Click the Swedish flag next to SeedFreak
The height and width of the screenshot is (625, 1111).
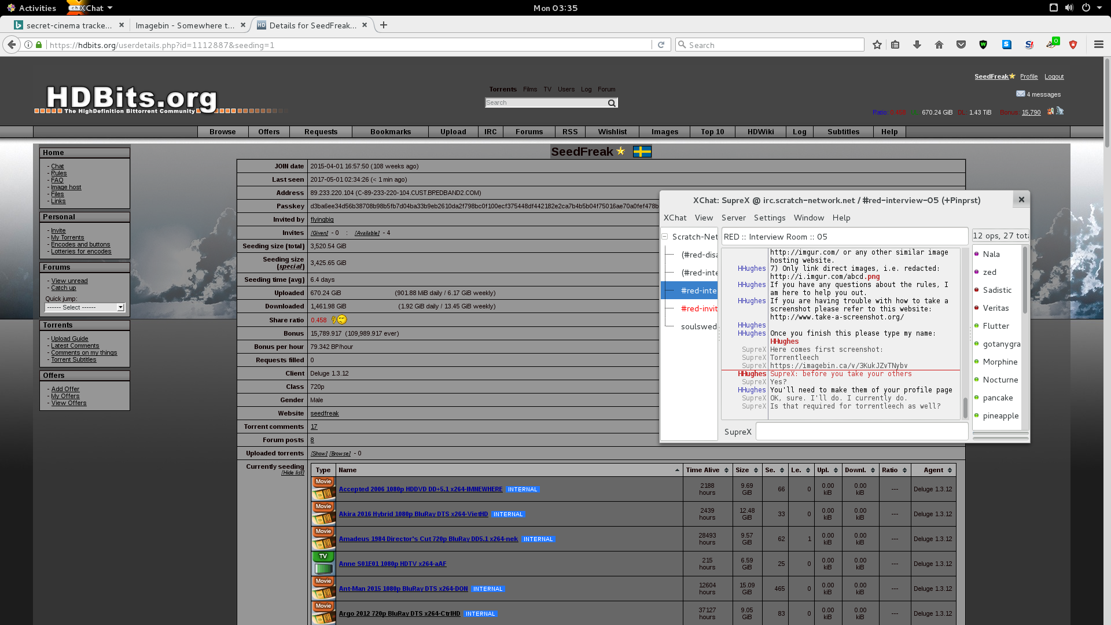(x=642, y=152)
